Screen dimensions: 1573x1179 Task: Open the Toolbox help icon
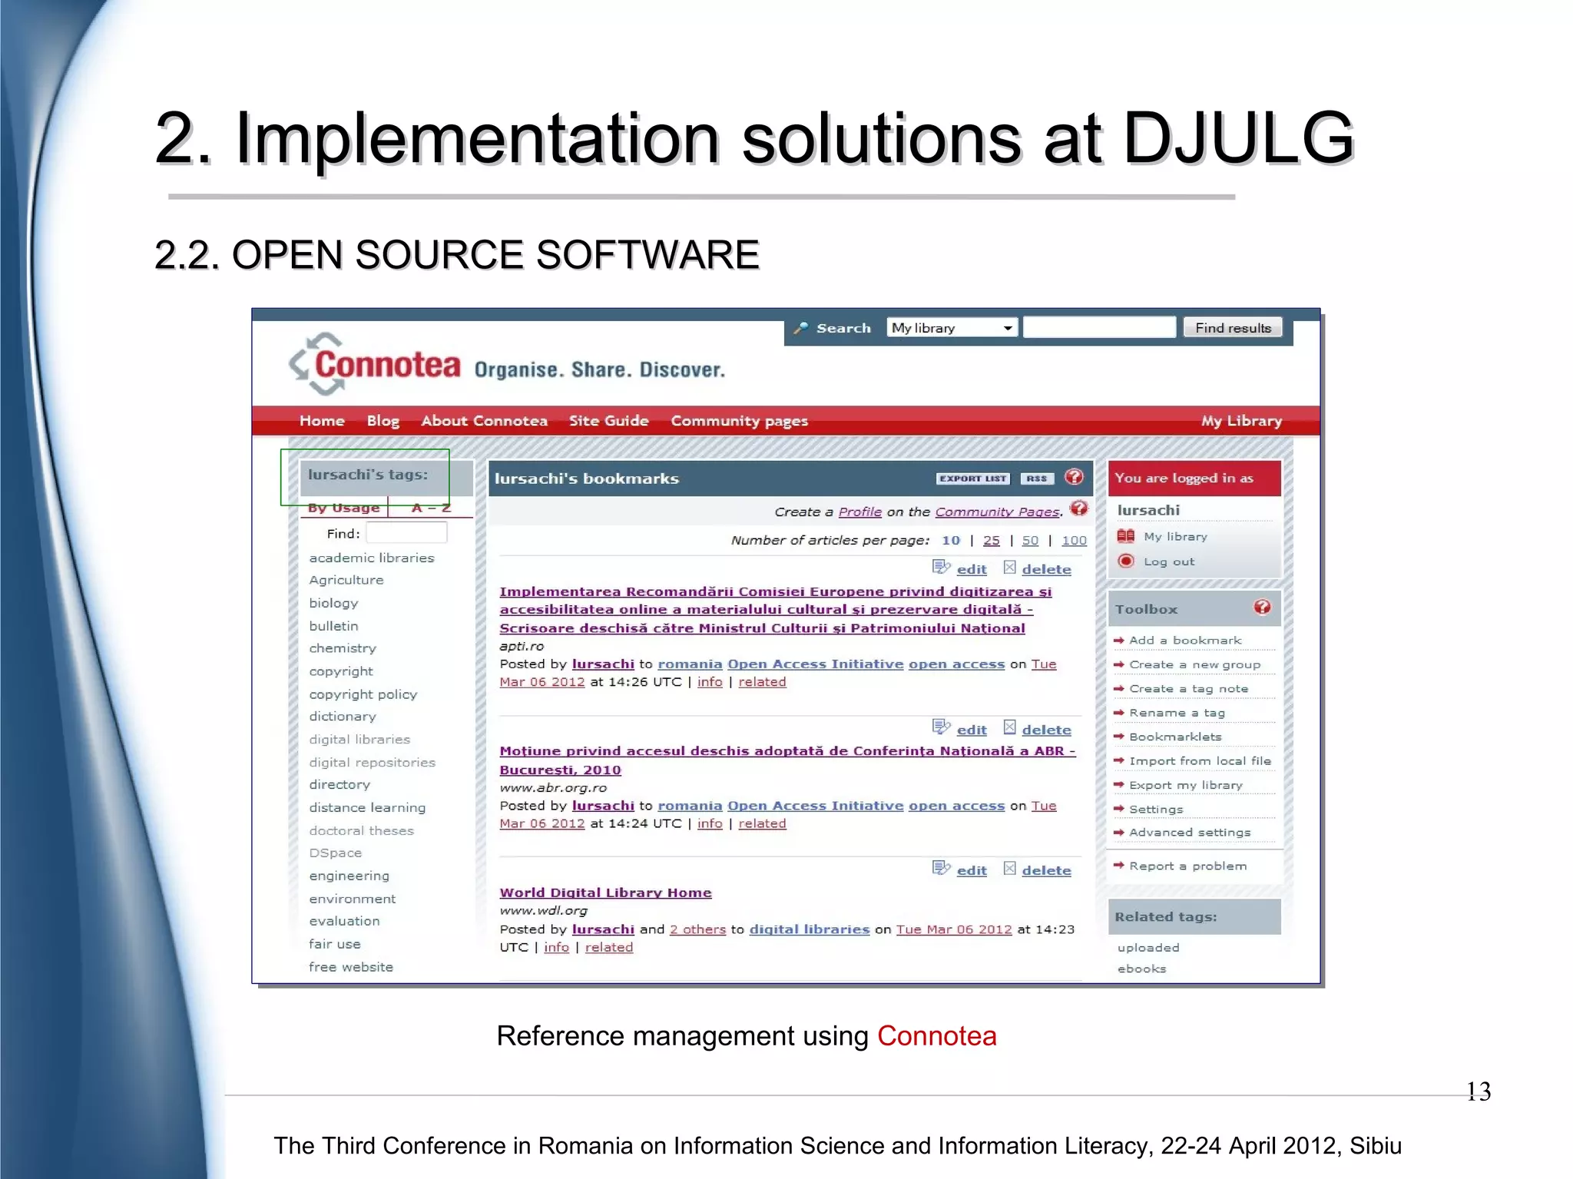(x=1262, y=608)
